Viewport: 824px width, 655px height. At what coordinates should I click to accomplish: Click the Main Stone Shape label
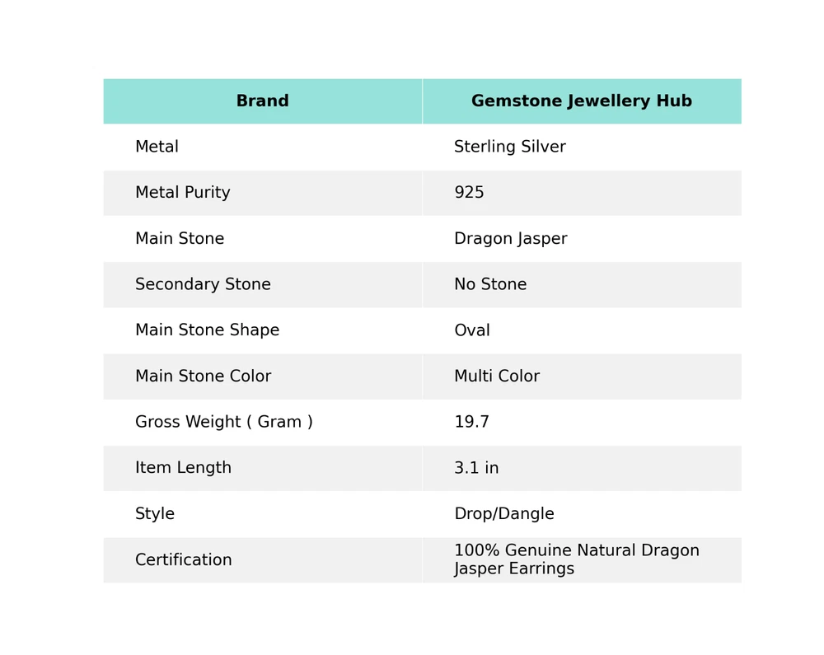tap(207, 330)
